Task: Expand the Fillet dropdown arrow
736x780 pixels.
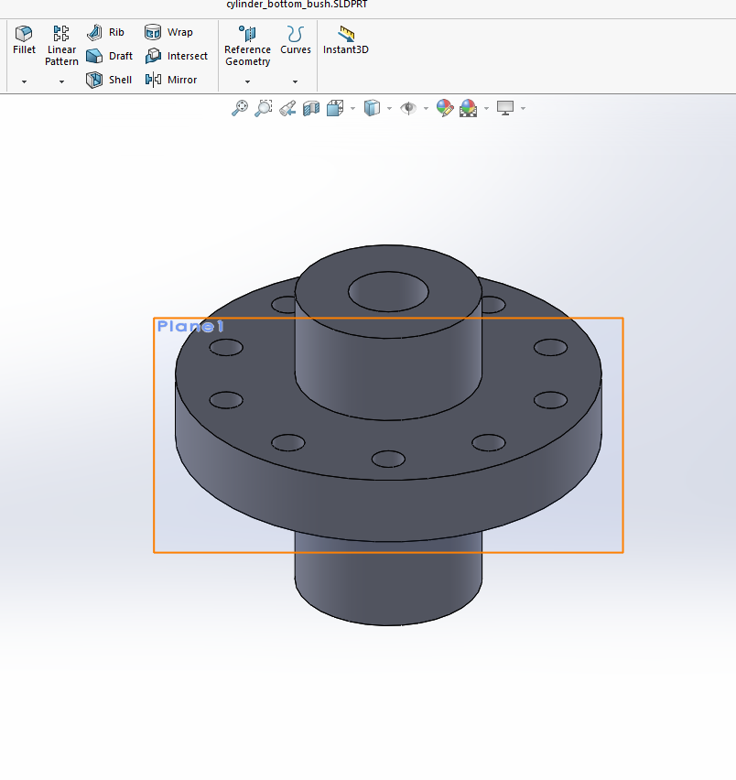Action: (x=24, y=81)
